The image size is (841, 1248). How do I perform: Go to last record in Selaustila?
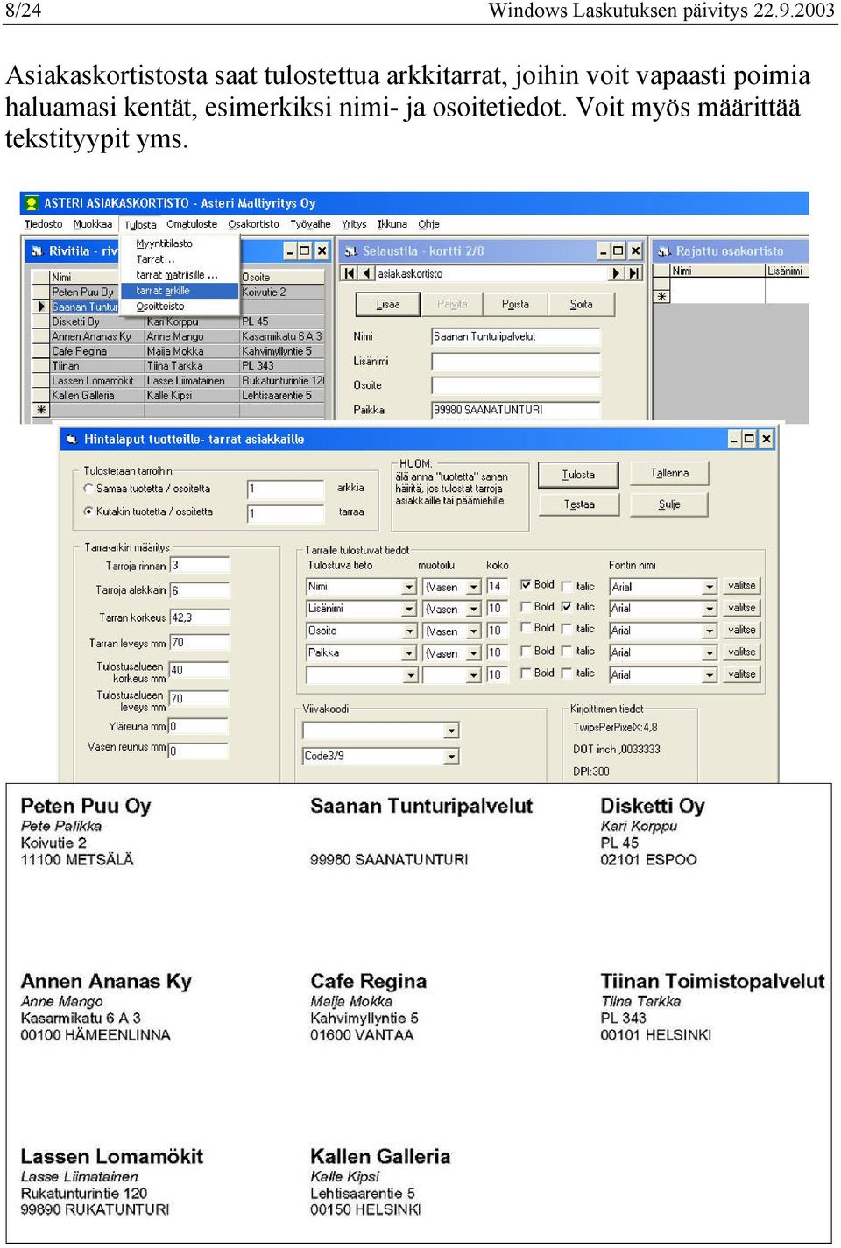[x=633, y=273]
